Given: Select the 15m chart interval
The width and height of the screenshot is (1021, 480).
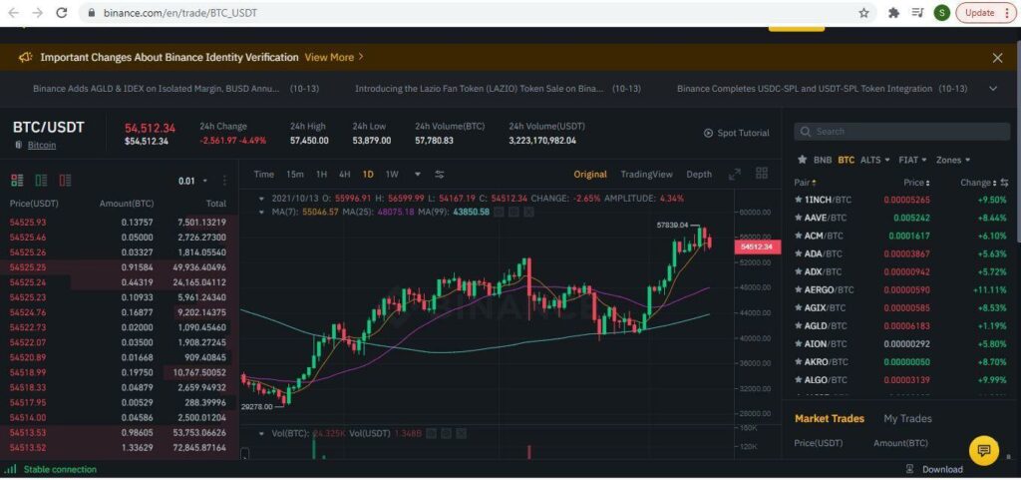Looking at the screenshot, I should pyautogui.click(x=295, y=174).
